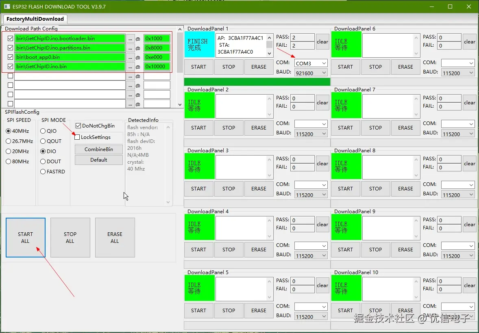Click the IDLE status indicator of Panel 6
Viewport: 479px width, 333px height.
tap(346, 45)
